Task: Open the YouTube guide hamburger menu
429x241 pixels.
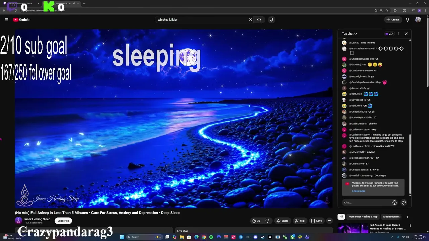Action: point(6,20)
